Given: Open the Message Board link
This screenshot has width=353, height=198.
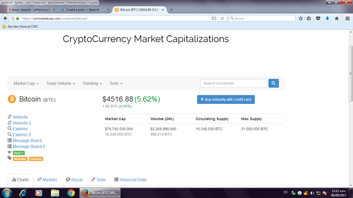Looking at the screenshot, I should pos(27,141).
